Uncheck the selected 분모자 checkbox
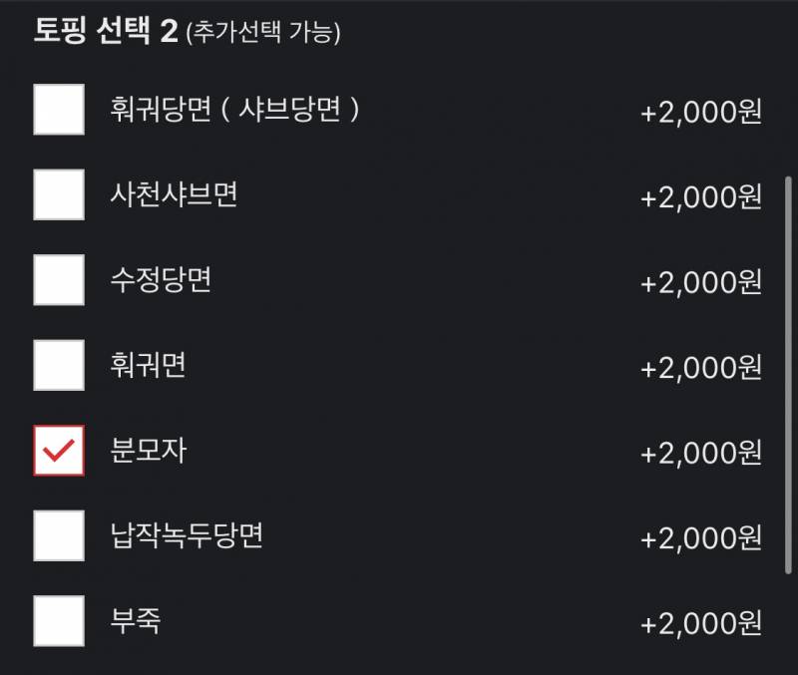This screenshot has width=798, height=675. pos(58,450)
